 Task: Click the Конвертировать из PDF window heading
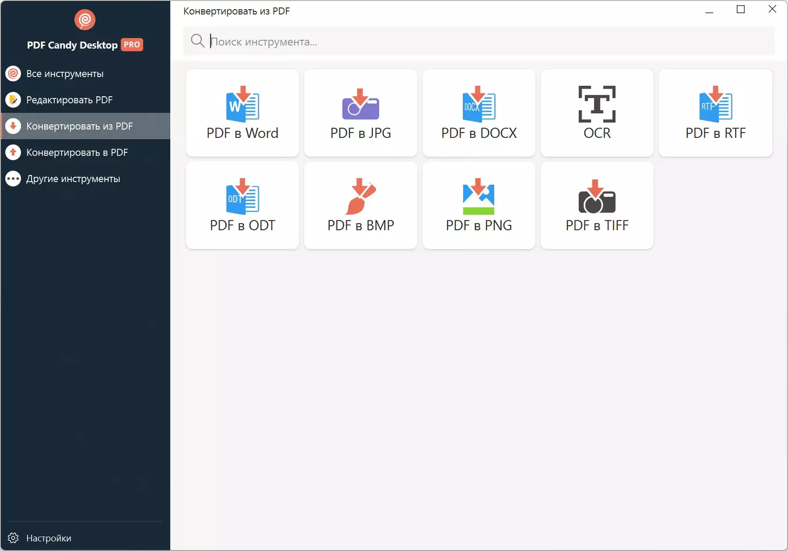[x=237, y=11]
